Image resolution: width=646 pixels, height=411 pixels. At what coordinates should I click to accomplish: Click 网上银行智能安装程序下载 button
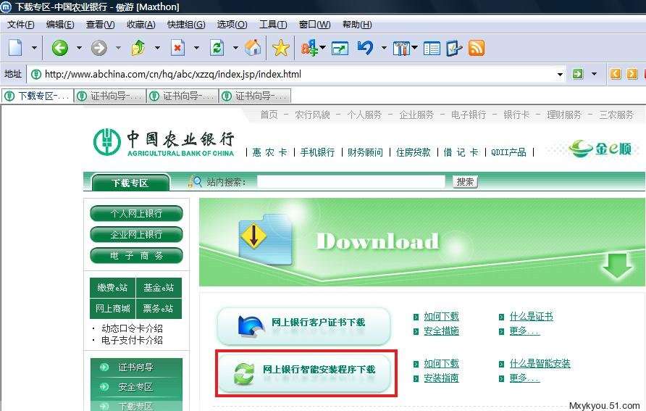click(x=303, y=373)
